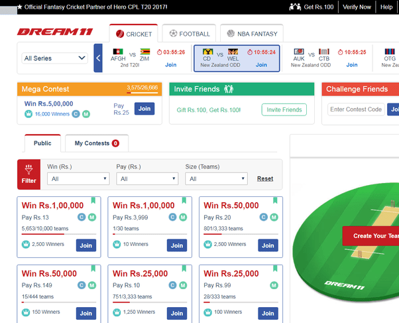Click the Create Your Team button
This screenshot has width=399, height=323.
[370, 236]
